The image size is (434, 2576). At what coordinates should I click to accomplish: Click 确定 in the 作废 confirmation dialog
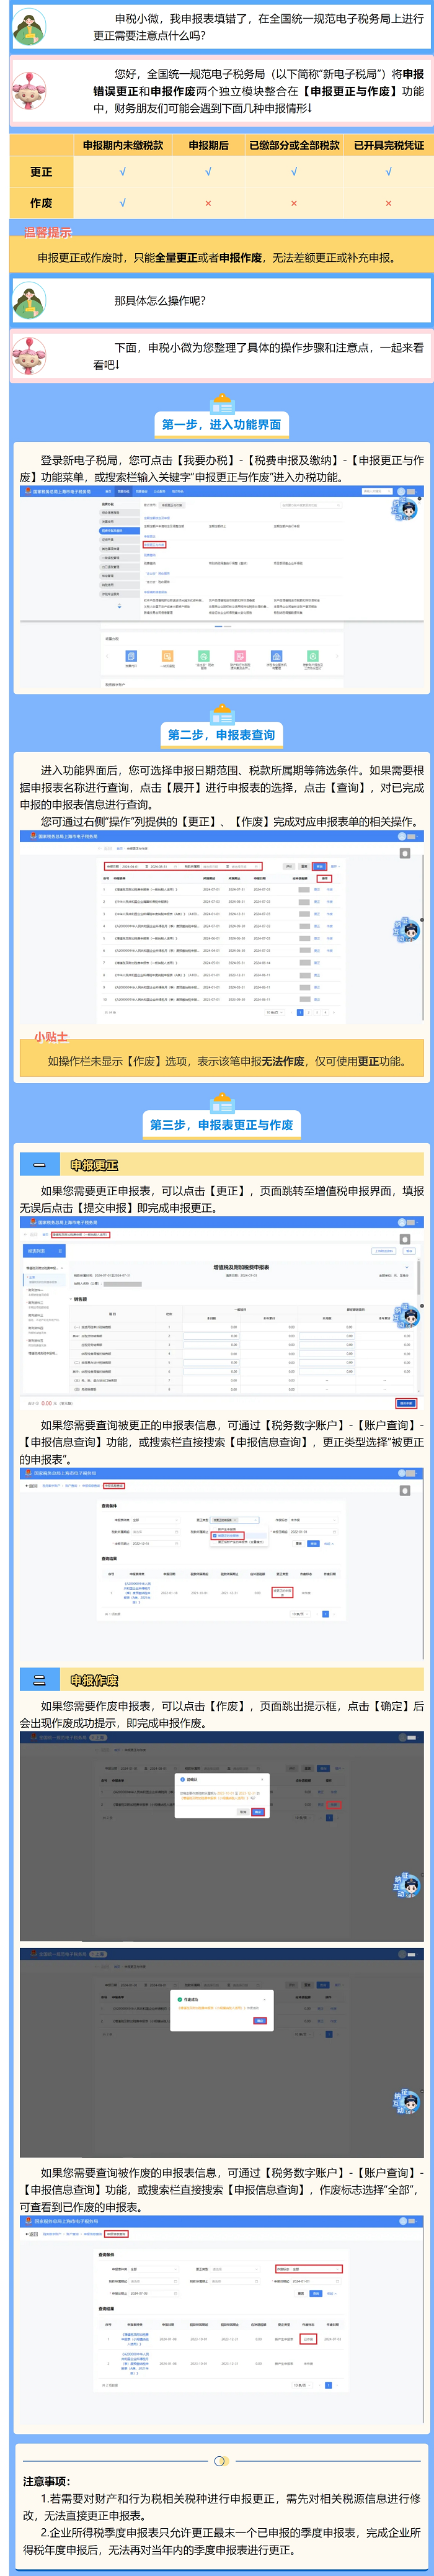click(x=258, y=1811)
